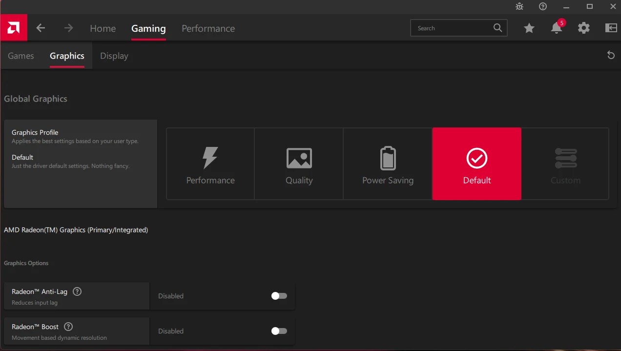Enable the Radeon Boost toggle
This screenshot has width=621, height=351.
click(x=279, y=331)
